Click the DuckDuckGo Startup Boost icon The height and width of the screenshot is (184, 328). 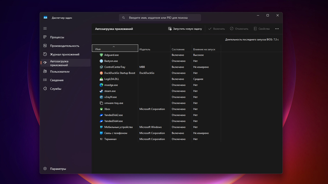click(101, 73)
